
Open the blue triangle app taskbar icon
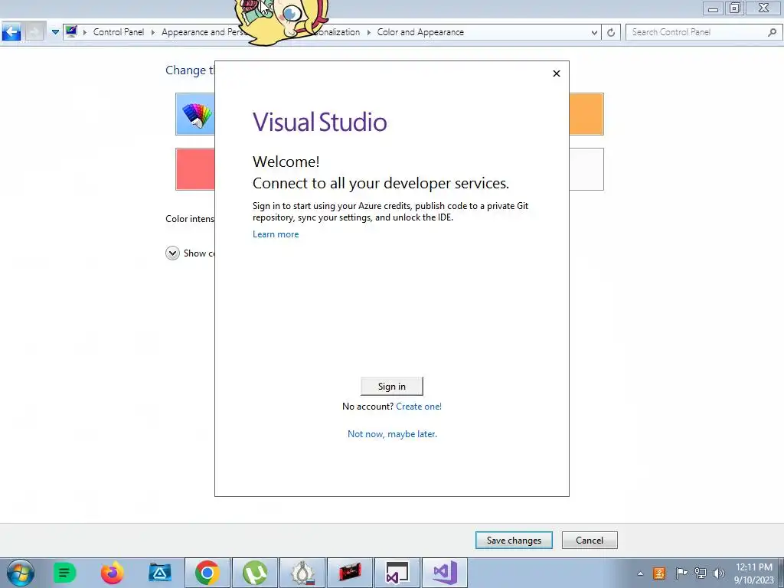point(160,573)
